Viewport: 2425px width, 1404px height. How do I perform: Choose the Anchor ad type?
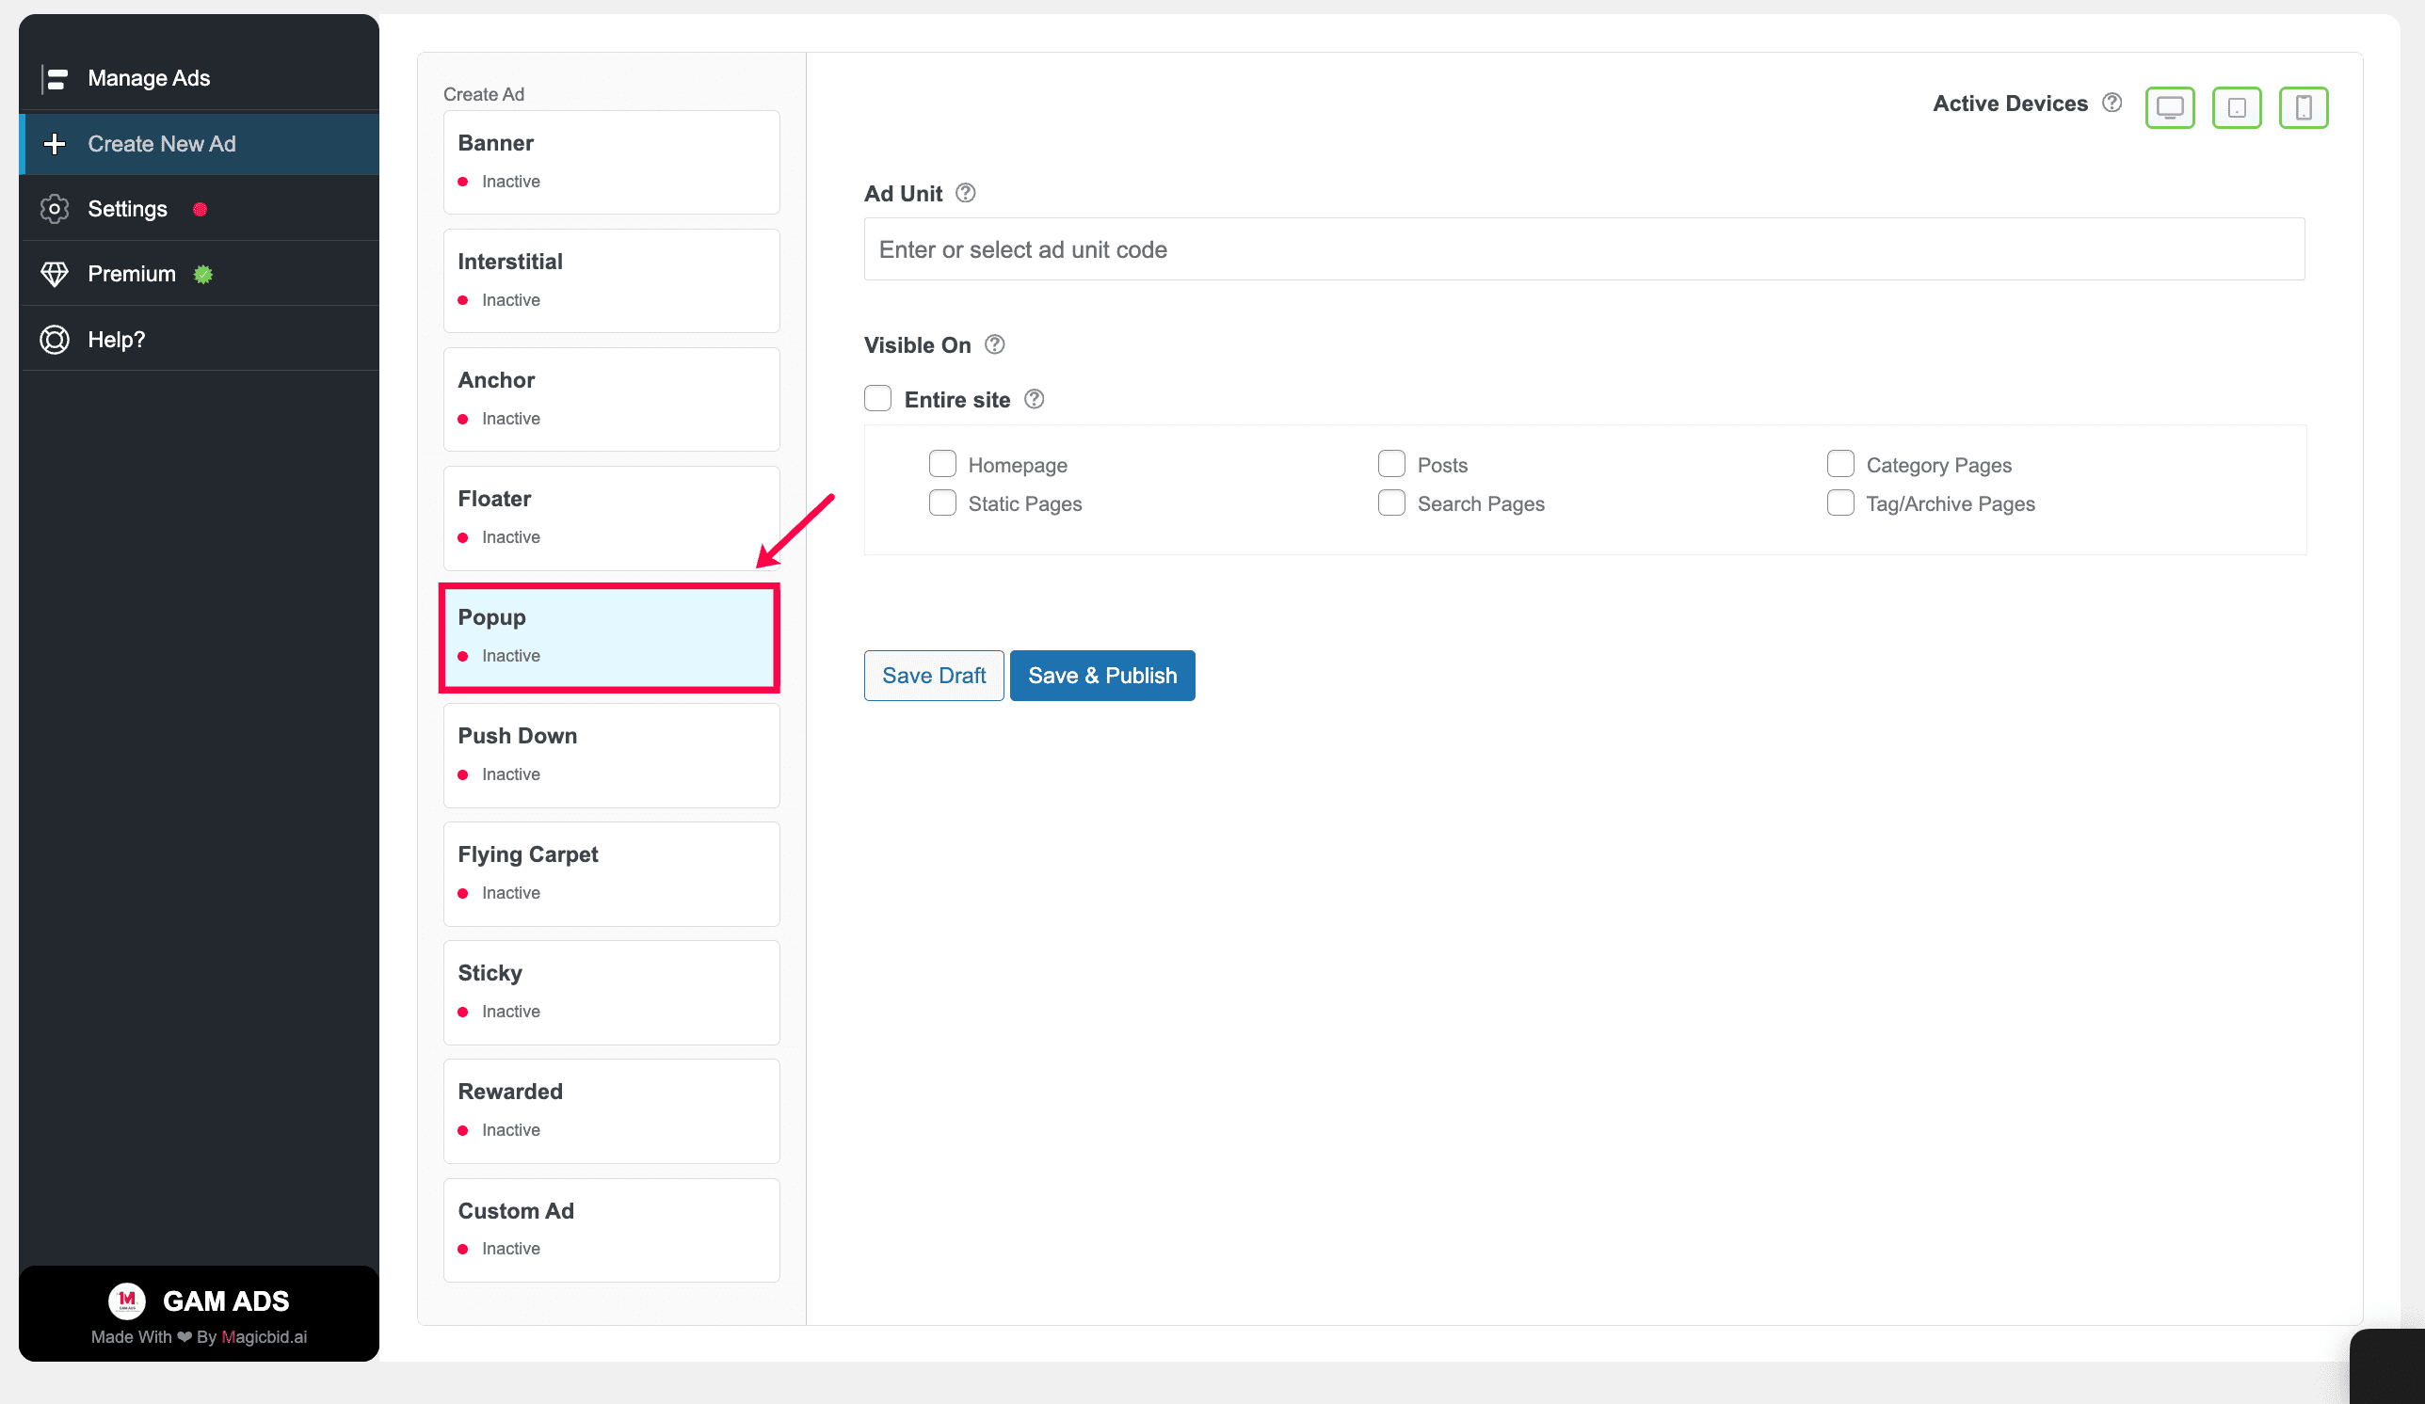coord(611,399)
